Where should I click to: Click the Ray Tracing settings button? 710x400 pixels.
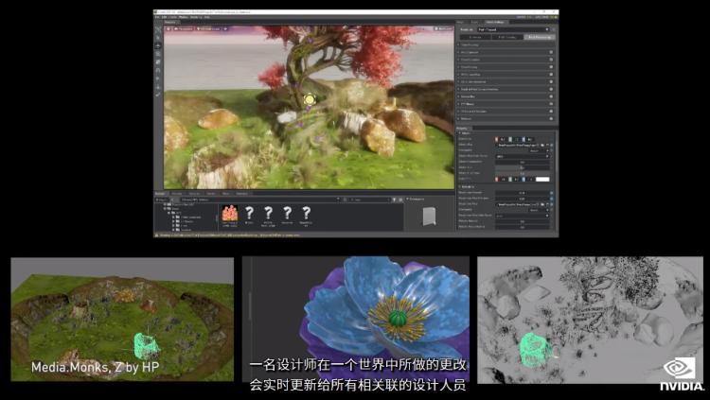[505, 36]
